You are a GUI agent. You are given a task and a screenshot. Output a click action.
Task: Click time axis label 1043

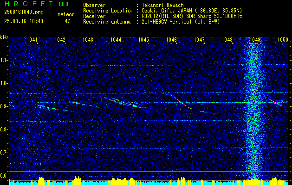coord(88,39)
